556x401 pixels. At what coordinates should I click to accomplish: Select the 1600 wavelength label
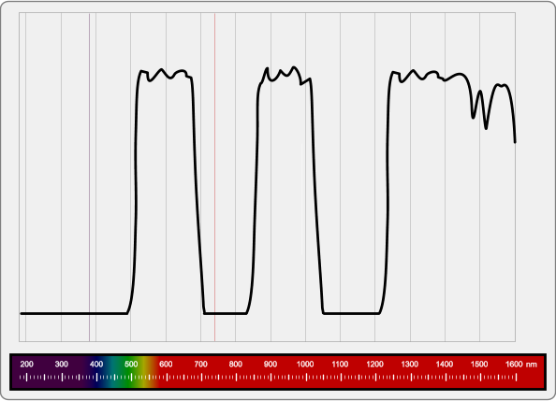[x=514, y=365]
